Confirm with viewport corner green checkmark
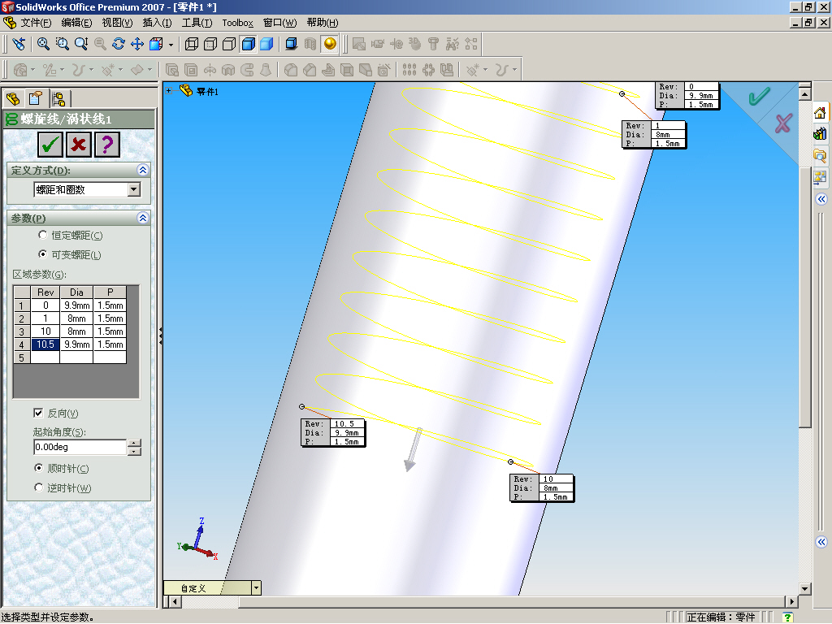Viewport: 832px width, 624px height. pyautogui.click(x=759, y=97)
